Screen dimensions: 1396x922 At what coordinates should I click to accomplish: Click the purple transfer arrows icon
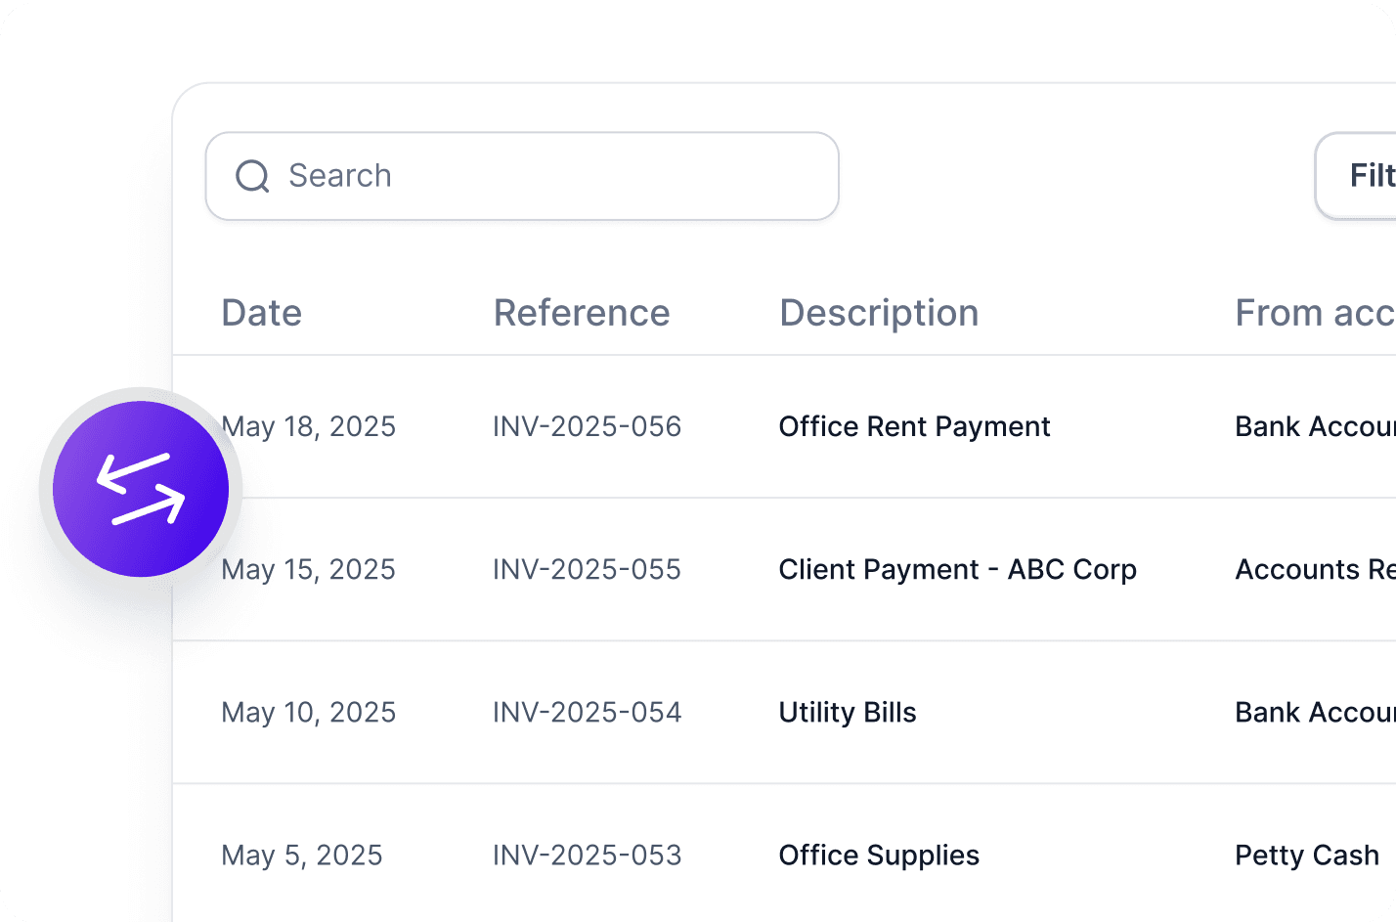141,488
